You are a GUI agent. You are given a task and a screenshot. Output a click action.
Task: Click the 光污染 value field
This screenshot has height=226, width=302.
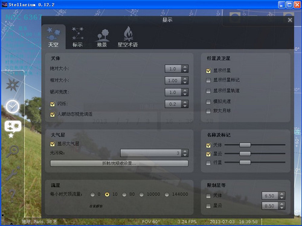[x=151, y=153]
